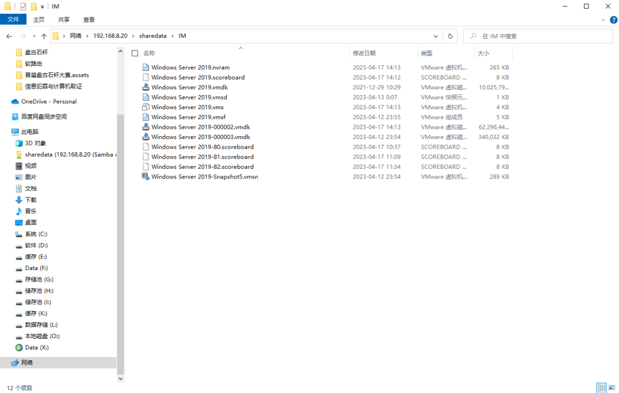
Task: Click the 在 IM 中搜索 search box
Action: click(x=538, y=36)
